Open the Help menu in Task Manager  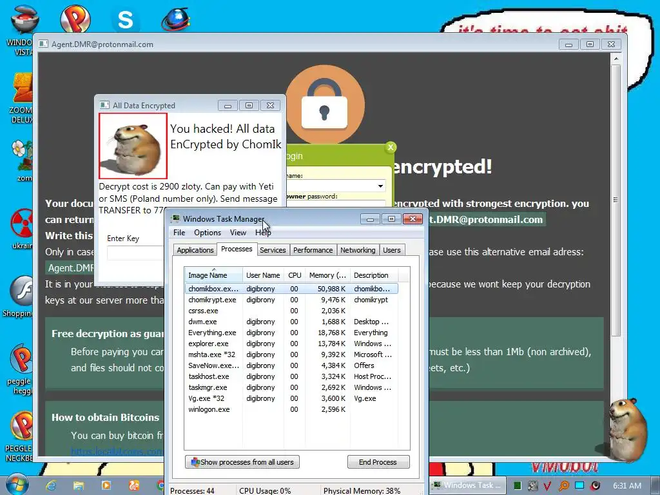263,232
